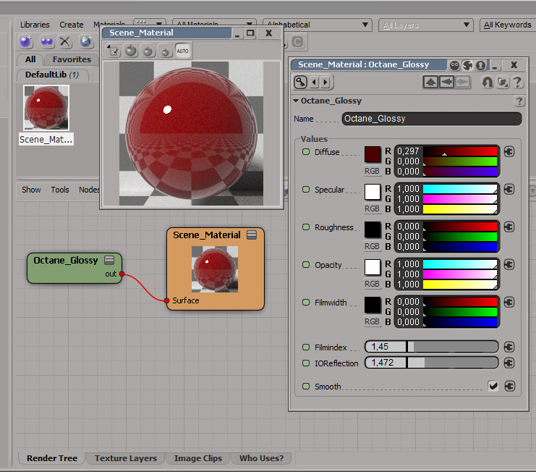Toggle Filmwidth animation marker
Screen dimensions: 536x472
pos(306,302)
